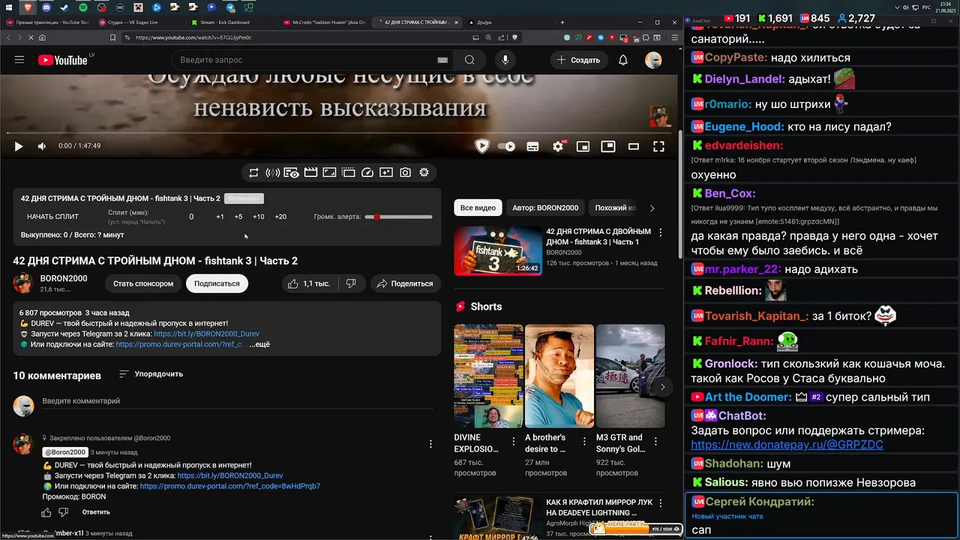Open the account avatar menu
Viewport: 960px width, 540px height.
[x=653, y=60]
